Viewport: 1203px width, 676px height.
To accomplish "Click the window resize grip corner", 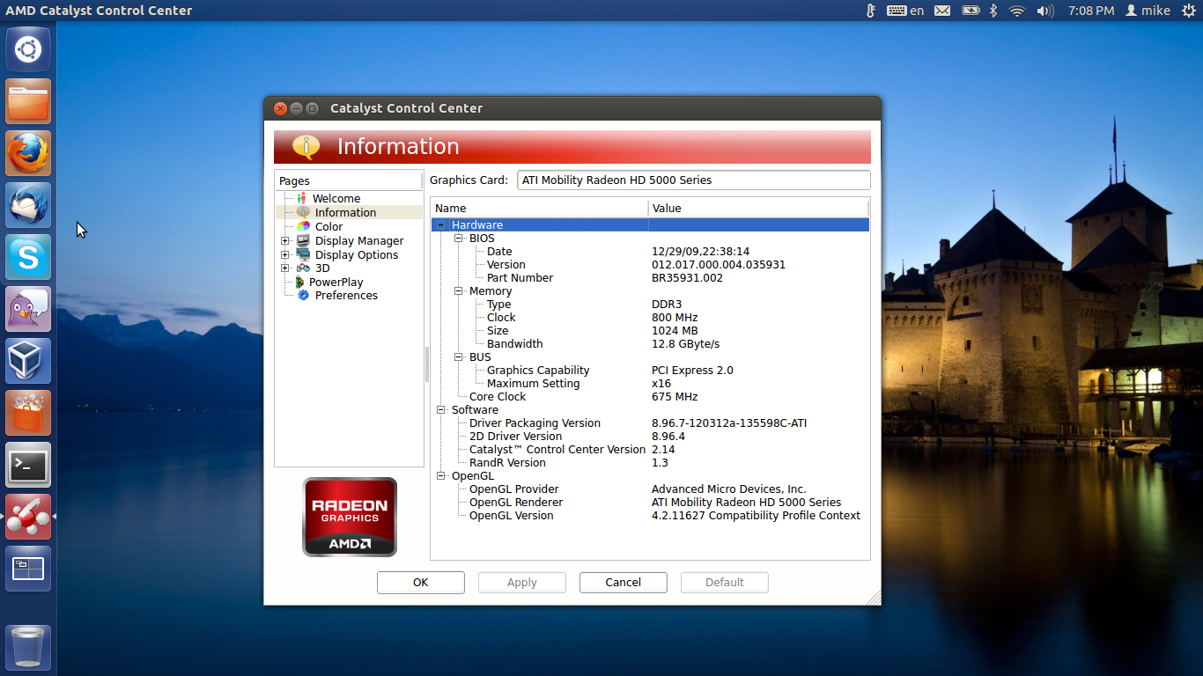I will [874, 598].
